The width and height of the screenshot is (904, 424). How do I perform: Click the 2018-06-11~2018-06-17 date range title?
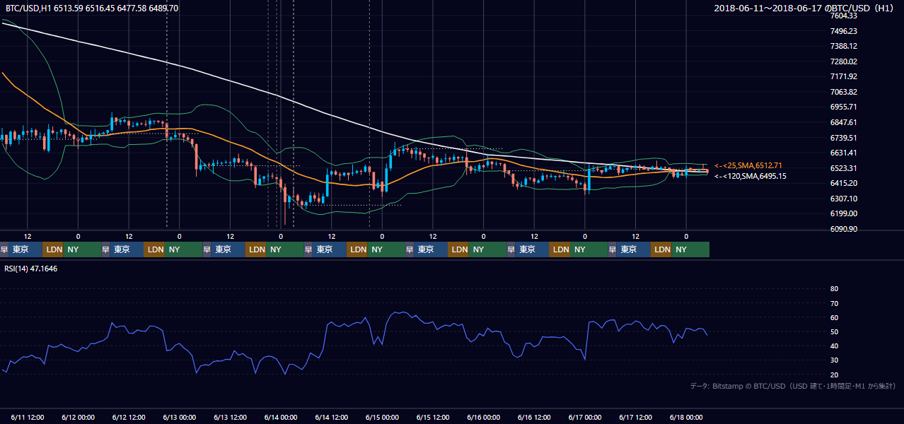[x=806, y=8]
